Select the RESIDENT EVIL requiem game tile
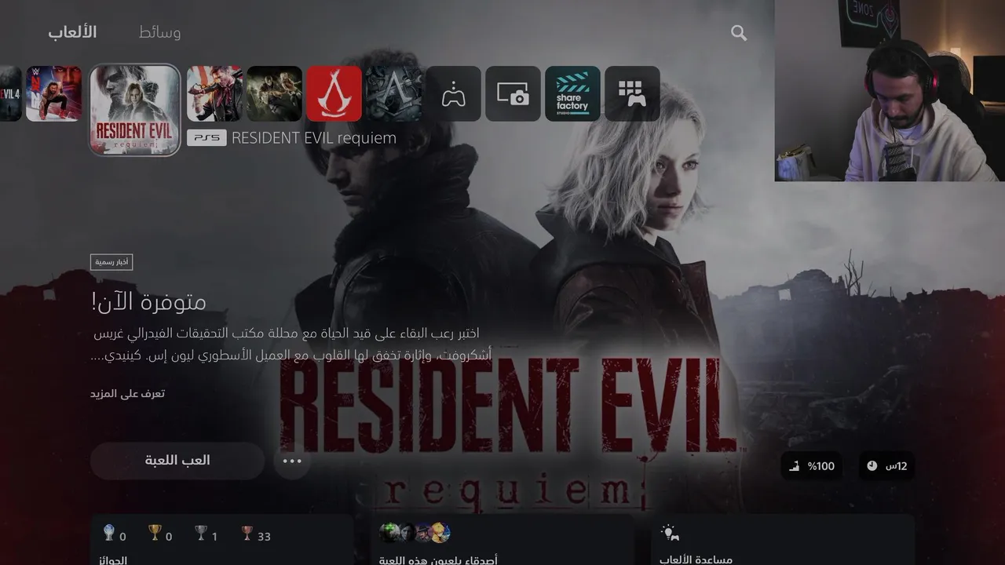 click(135, 110)
